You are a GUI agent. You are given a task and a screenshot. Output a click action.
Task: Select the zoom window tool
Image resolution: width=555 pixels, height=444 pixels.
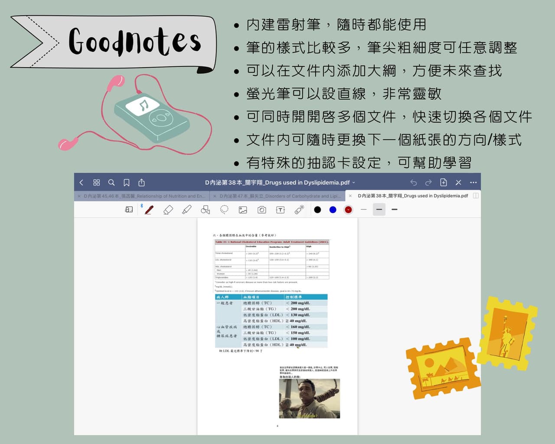(x=129, y=210)
